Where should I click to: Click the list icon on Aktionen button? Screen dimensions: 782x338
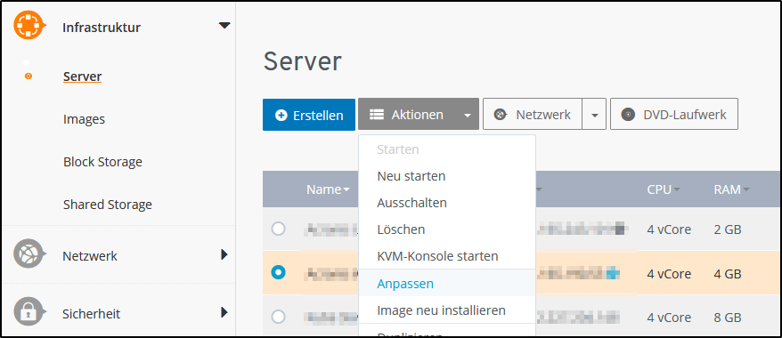377,115
